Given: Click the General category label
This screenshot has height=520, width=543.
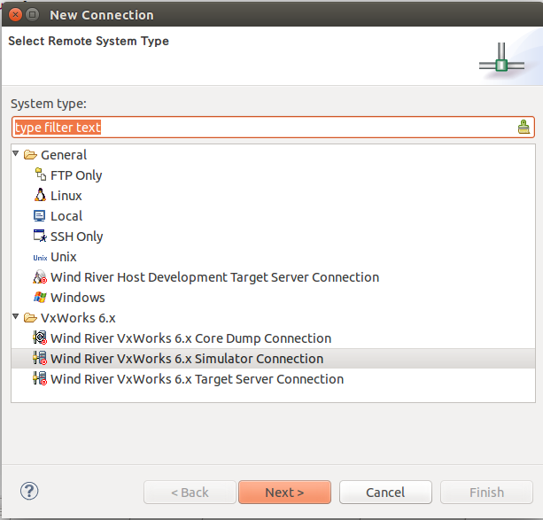Looking at the screenshot, I should (x=64, y=155).
